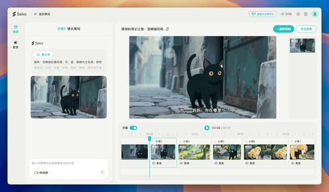Select the 分镜3 tab heading

point(61,29)
